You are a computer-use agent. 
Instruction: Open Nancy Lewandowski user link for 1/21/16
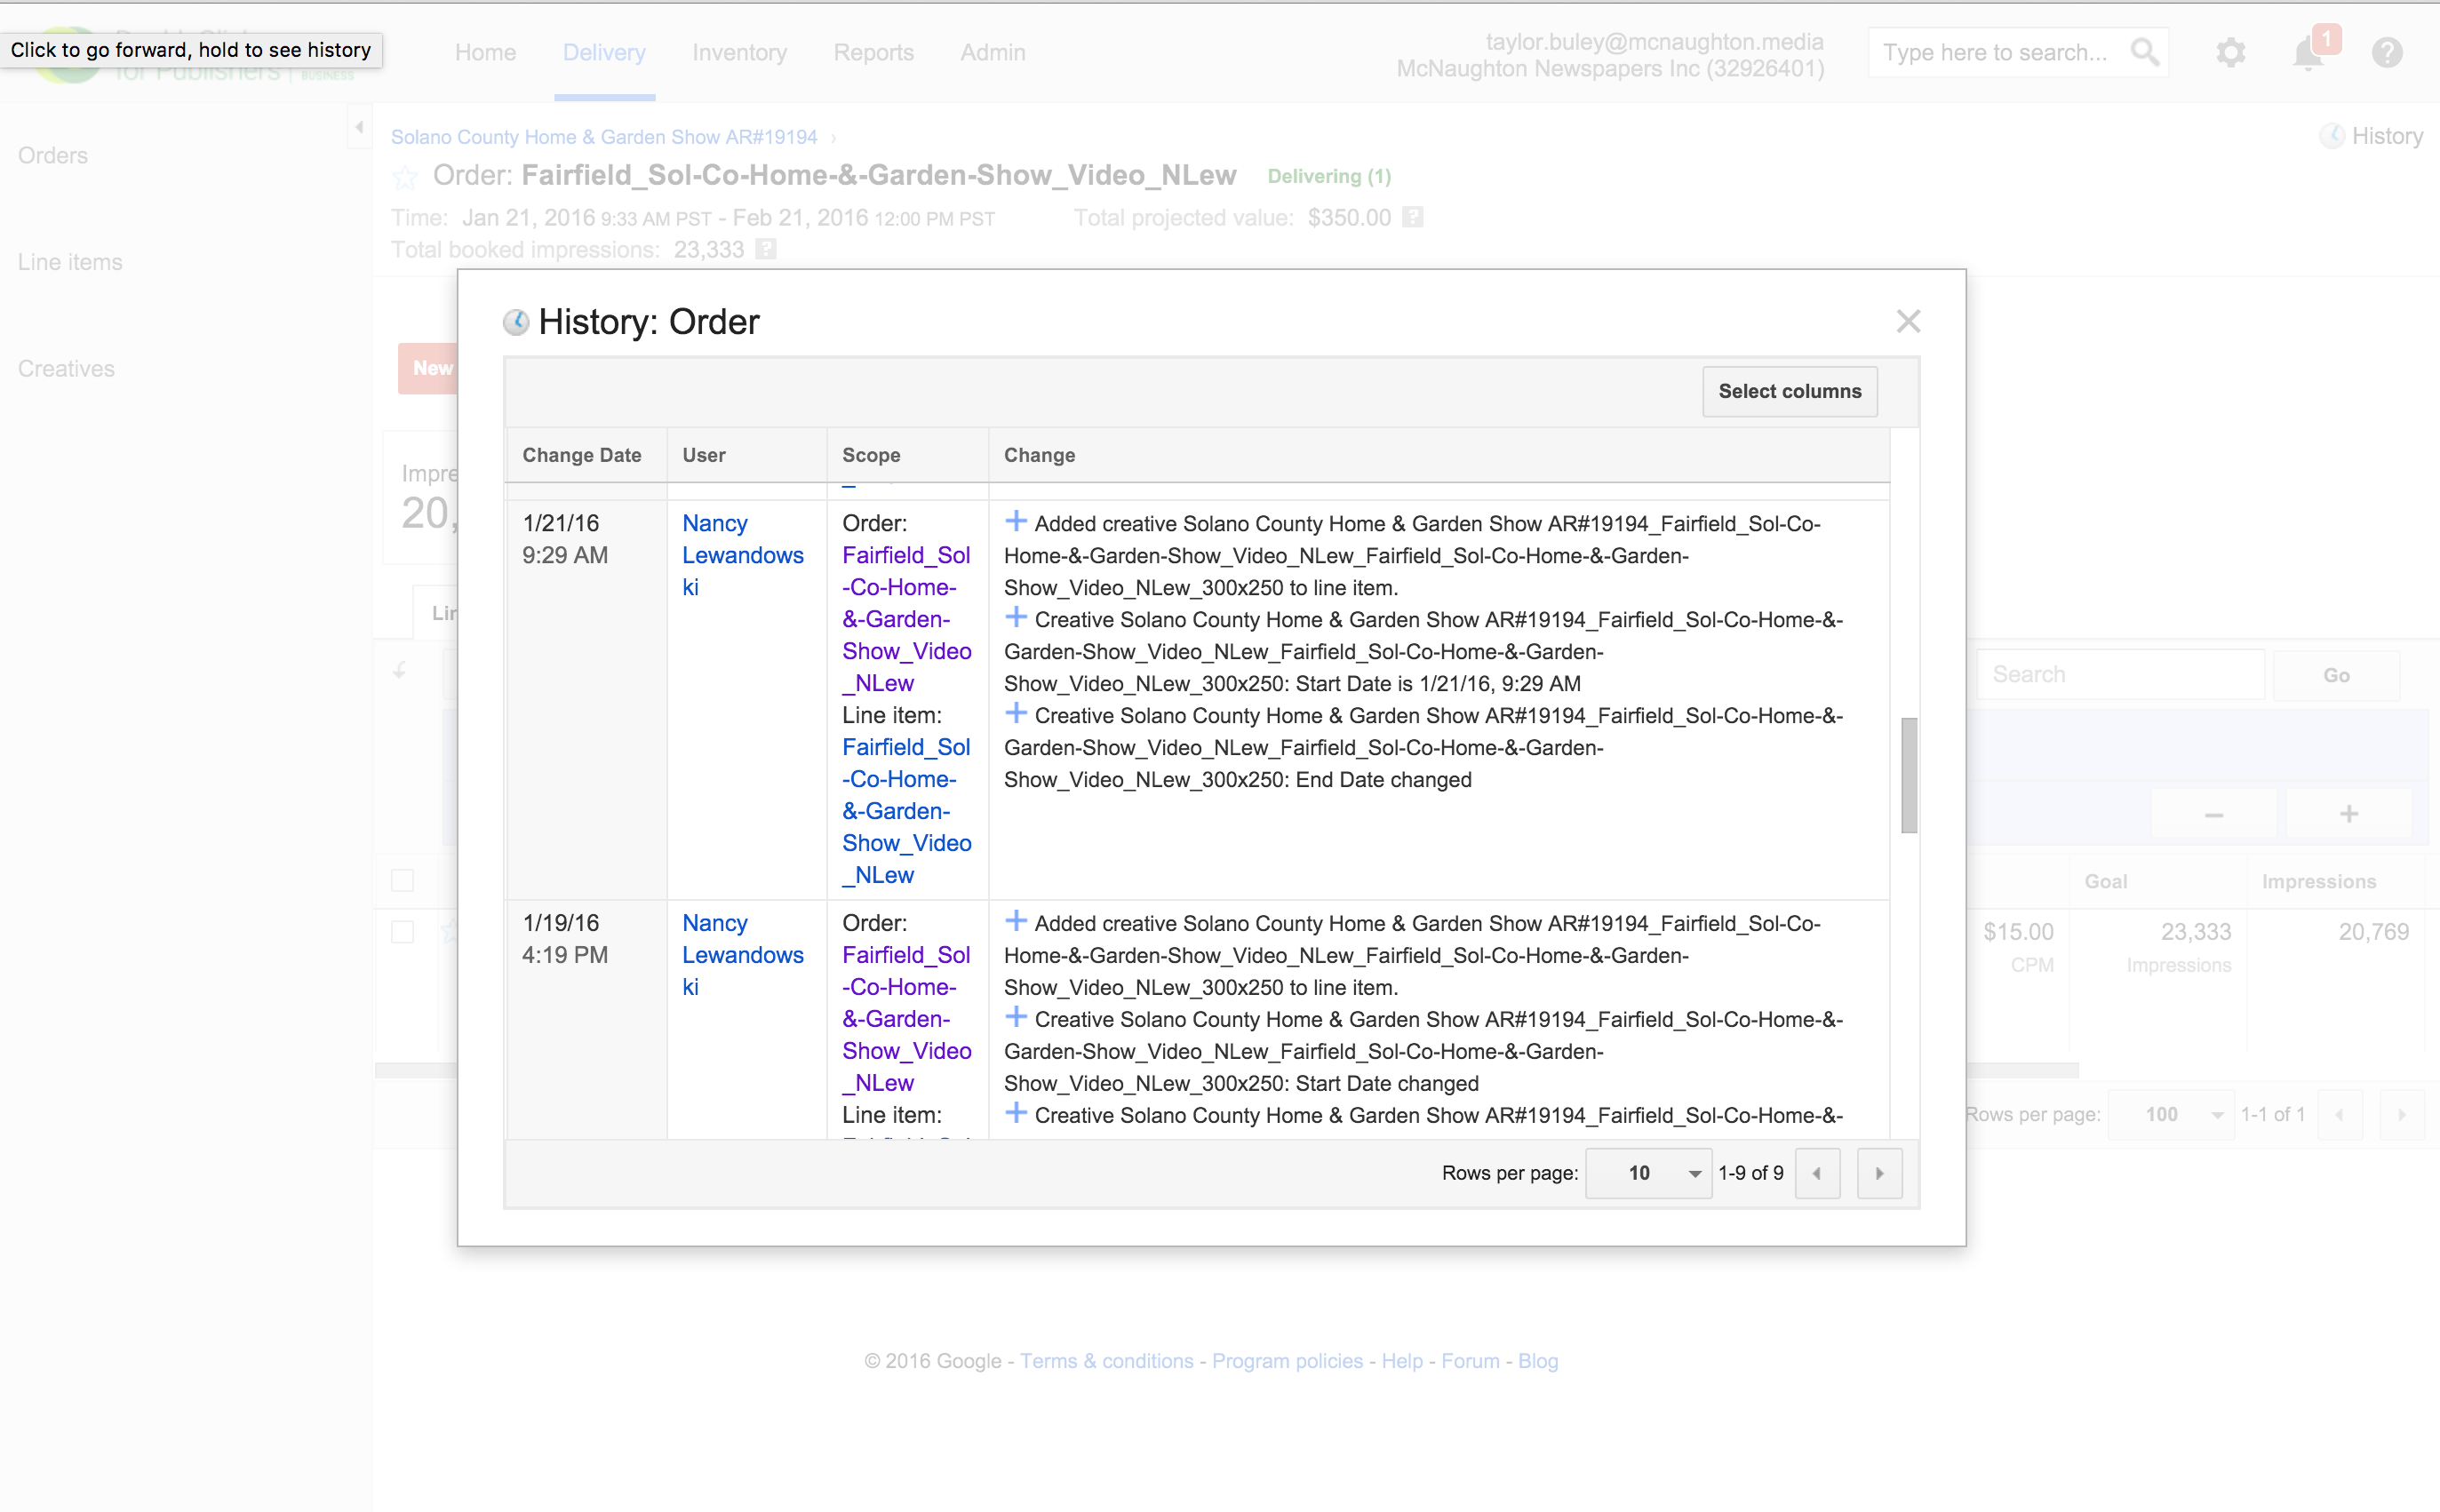742,555
